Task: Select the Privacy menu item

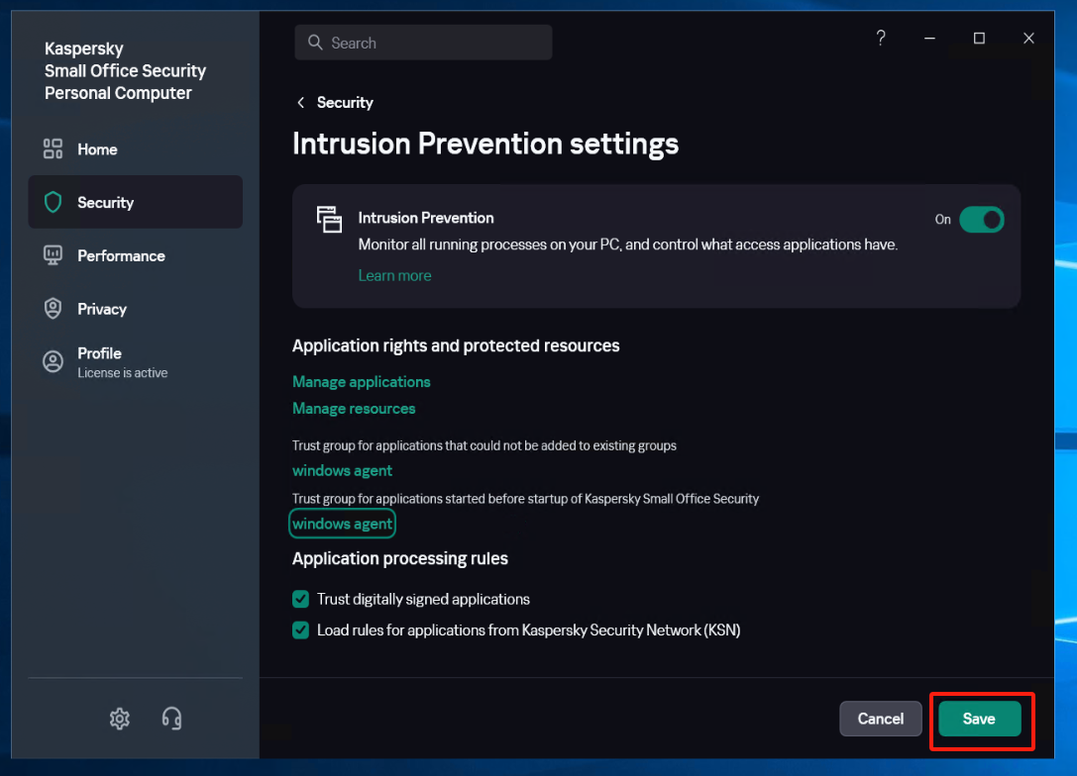Action: click(102, 309)
